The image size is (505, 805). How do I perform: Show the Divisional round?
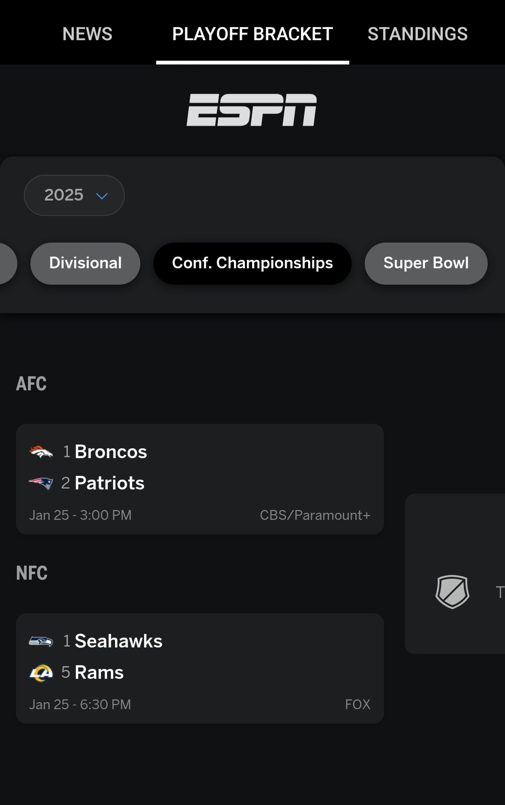(x=85, y=263)
